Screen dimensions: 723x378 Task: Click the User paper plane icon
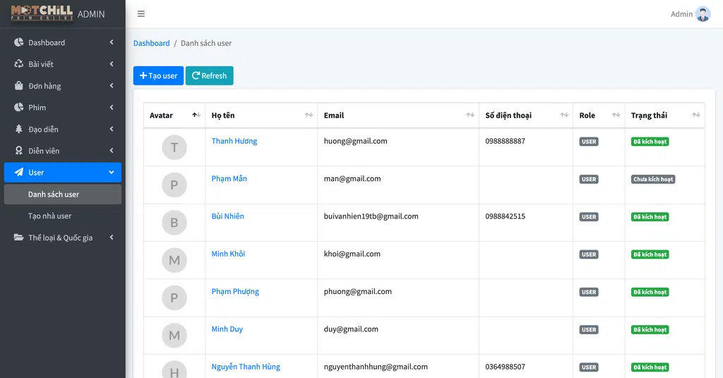(18, 172)
